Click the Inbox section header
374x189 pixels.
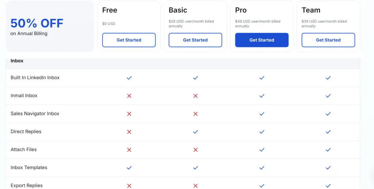tap(17, 61)
